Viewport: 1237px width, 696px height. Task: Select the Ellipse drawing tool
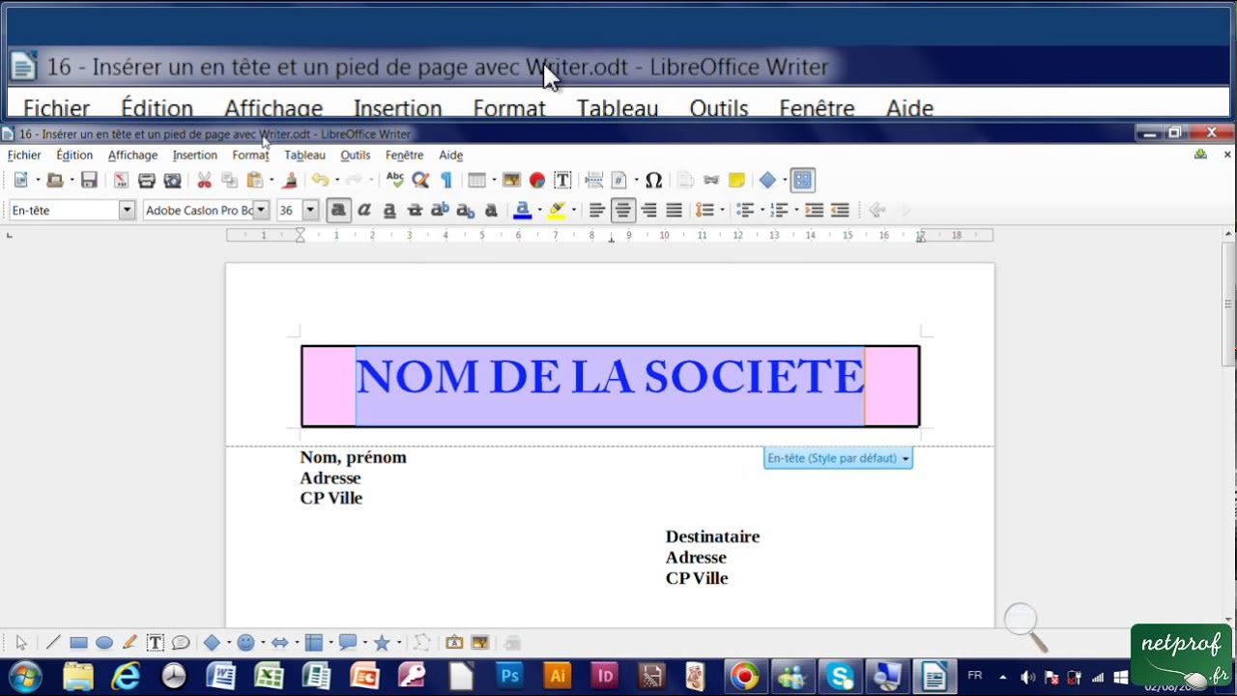click(104, 643)
